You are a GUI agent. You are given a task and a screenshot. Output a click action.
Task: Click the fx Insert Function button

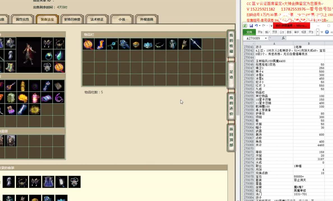pyautogui.click(x=283, y=38)
